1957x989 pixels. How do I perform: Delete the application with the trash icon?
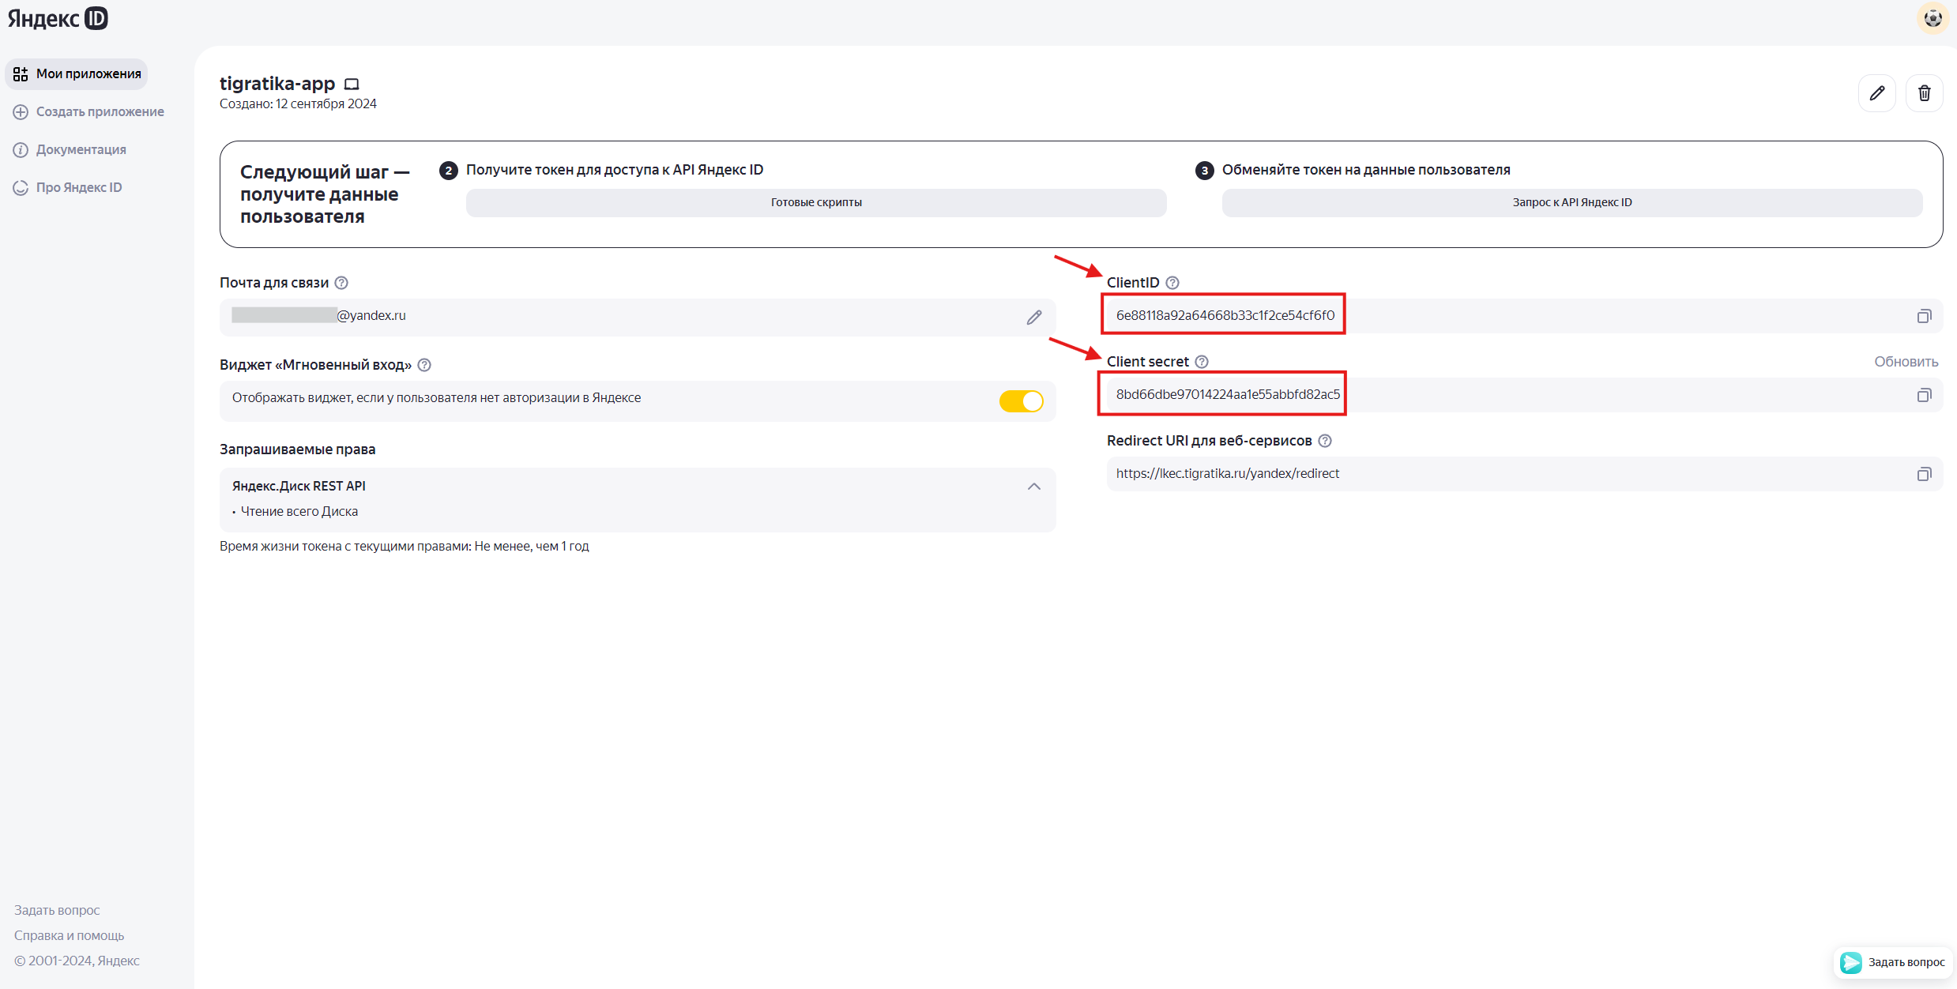click(1925, 93)
